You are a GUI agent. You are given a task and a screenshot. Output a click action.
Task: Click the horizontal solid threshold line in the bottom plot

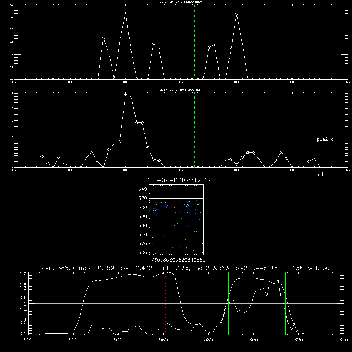pos(186,303)
